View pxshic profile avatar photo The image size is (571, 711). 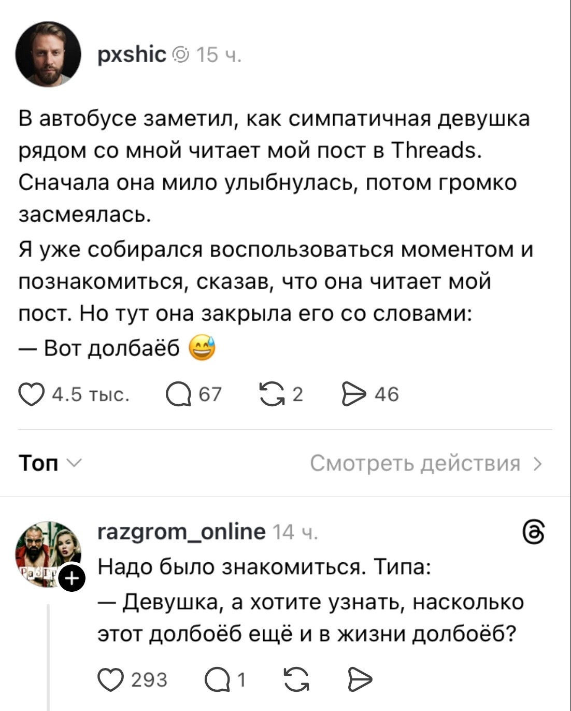48,54
